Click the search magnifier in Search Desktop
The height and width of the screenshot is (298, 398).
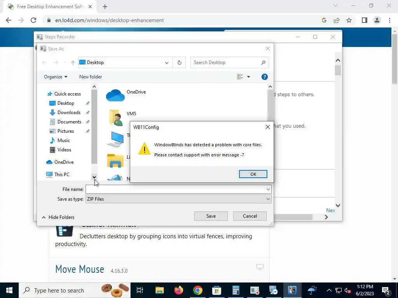(263, 62)
